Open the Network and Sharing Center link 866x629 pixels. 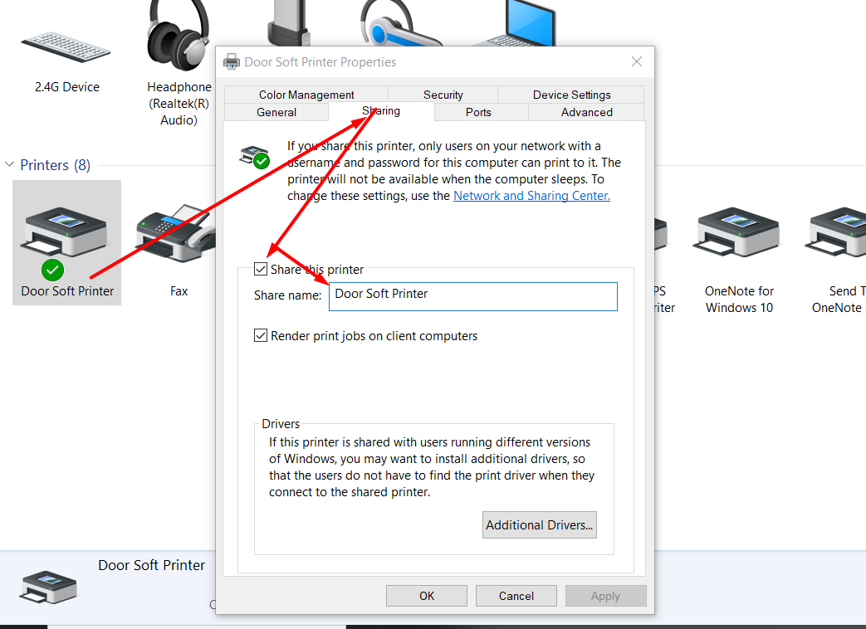tap(531, 196)
